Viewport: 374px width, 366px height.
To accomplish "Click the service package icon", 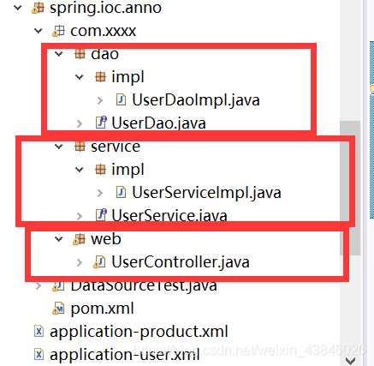I will [x=80, y=147].
